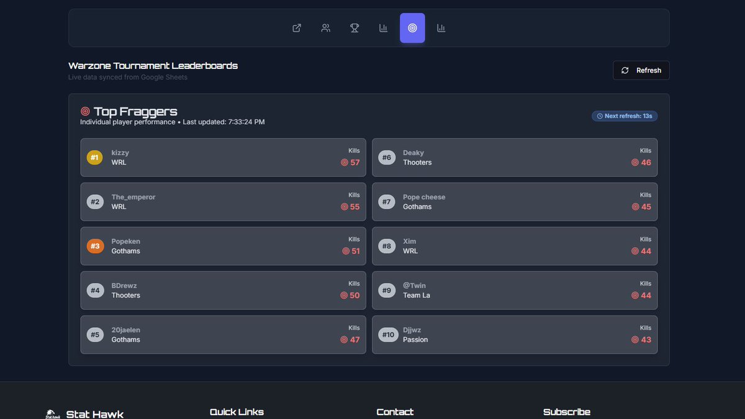The width and height of the screenshot is (745, 419).
Task: Click the highlighted target icon in the navbar
Action: [412, 28]
